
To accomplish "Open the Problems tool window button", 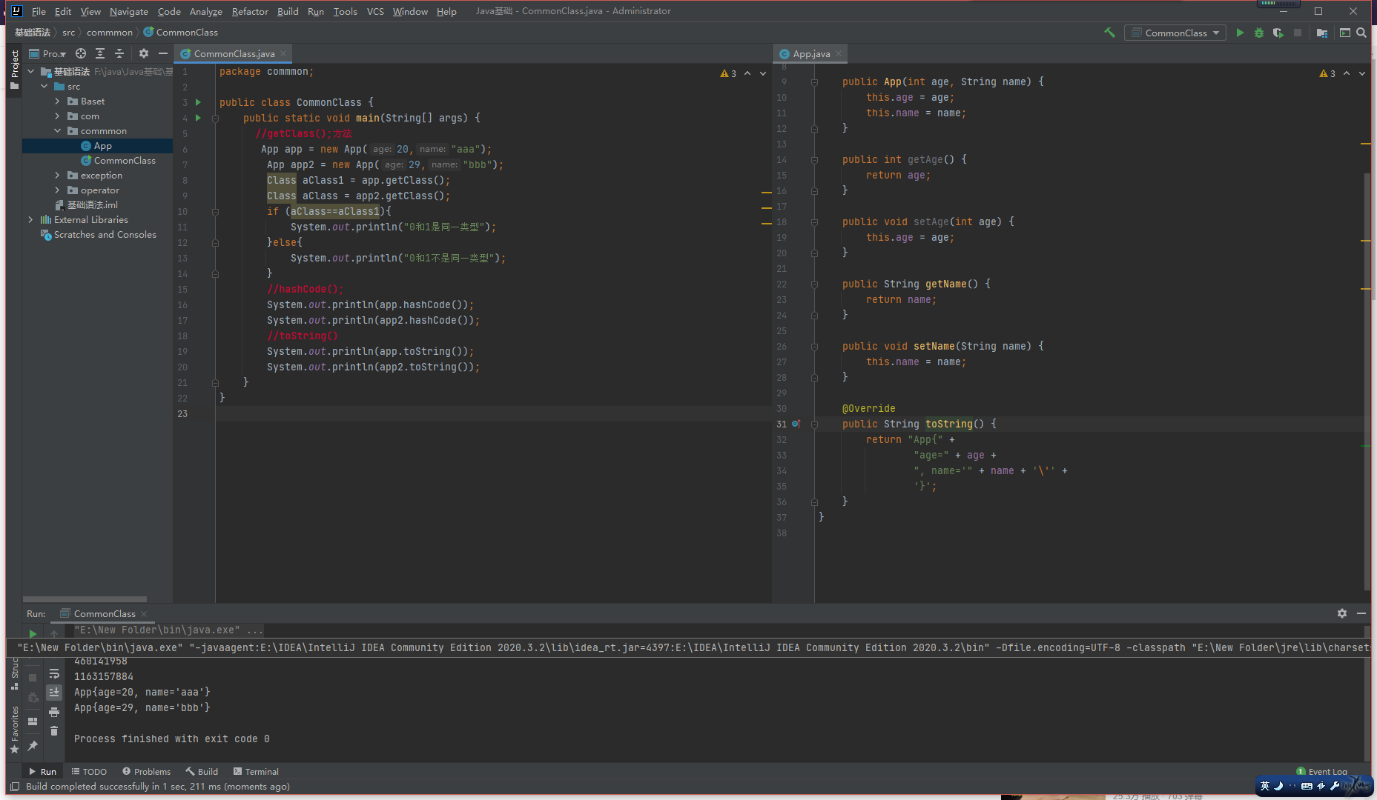I will point(147,771).
